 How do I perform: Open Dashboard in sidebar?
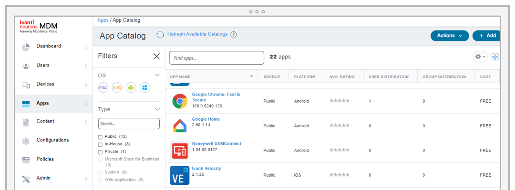[49, 46]
